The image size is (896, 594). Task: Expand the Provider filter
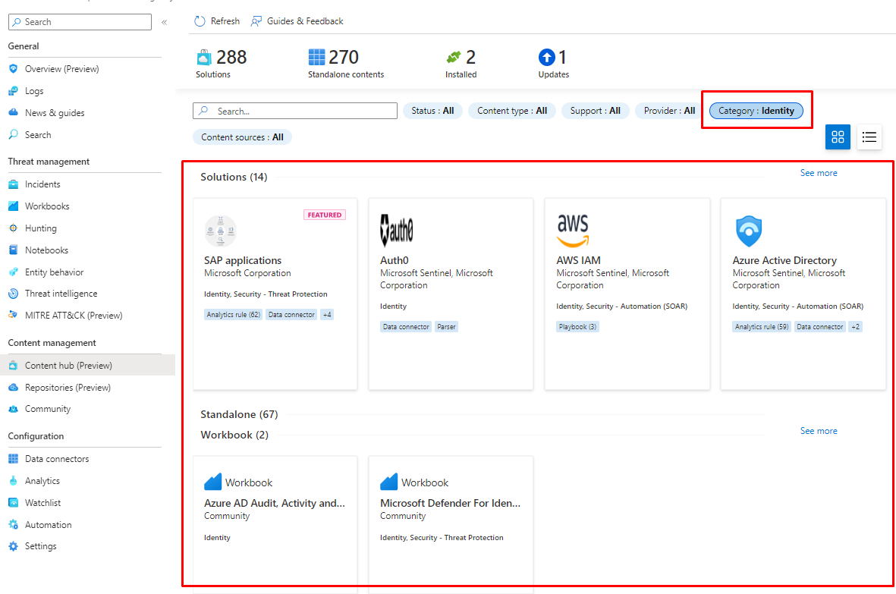[669, 111]
